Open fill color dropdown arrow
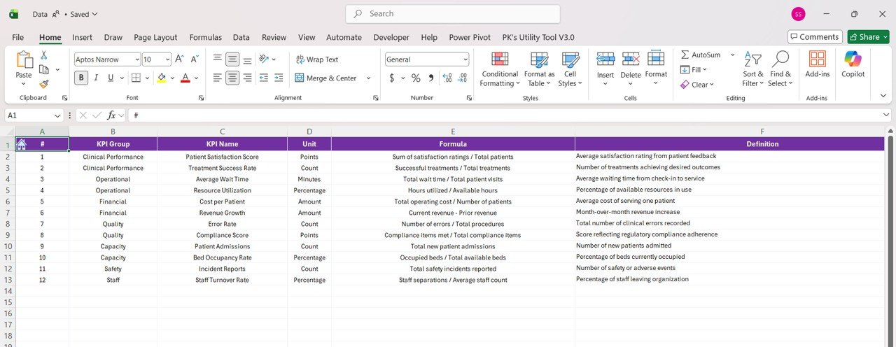The height and width of the screenshot is (347, 896). [173, 78]
